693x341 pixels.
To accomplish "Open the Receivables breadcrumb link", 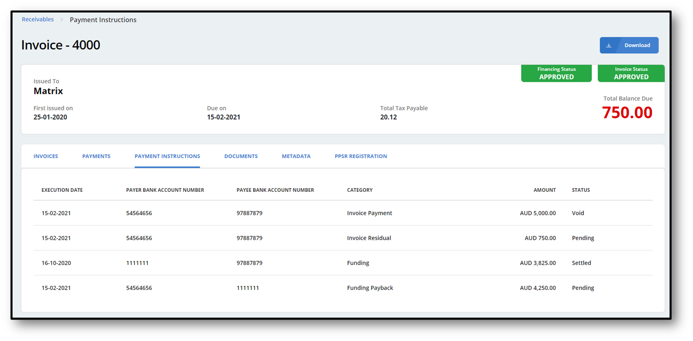I will point(38,19).
